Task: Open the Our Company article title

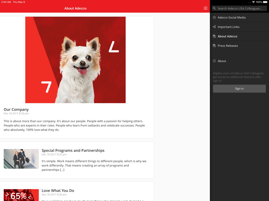Action: click(16, 109)
